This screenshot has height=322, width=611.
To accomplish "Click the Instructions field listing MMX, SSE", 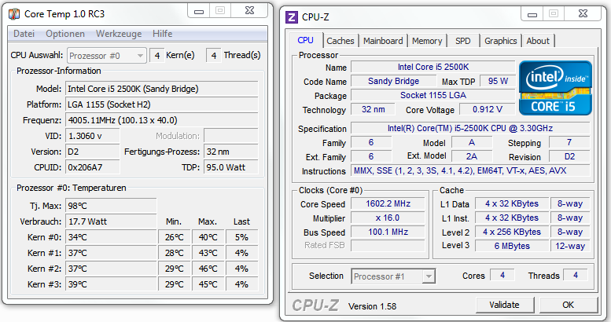I will click(x=470, y=170).
